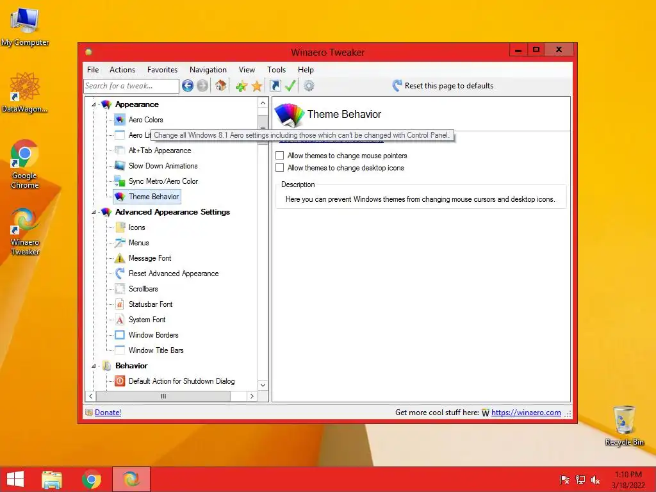Open Google Chrome desktop shortcut

(x=25, y=164)
